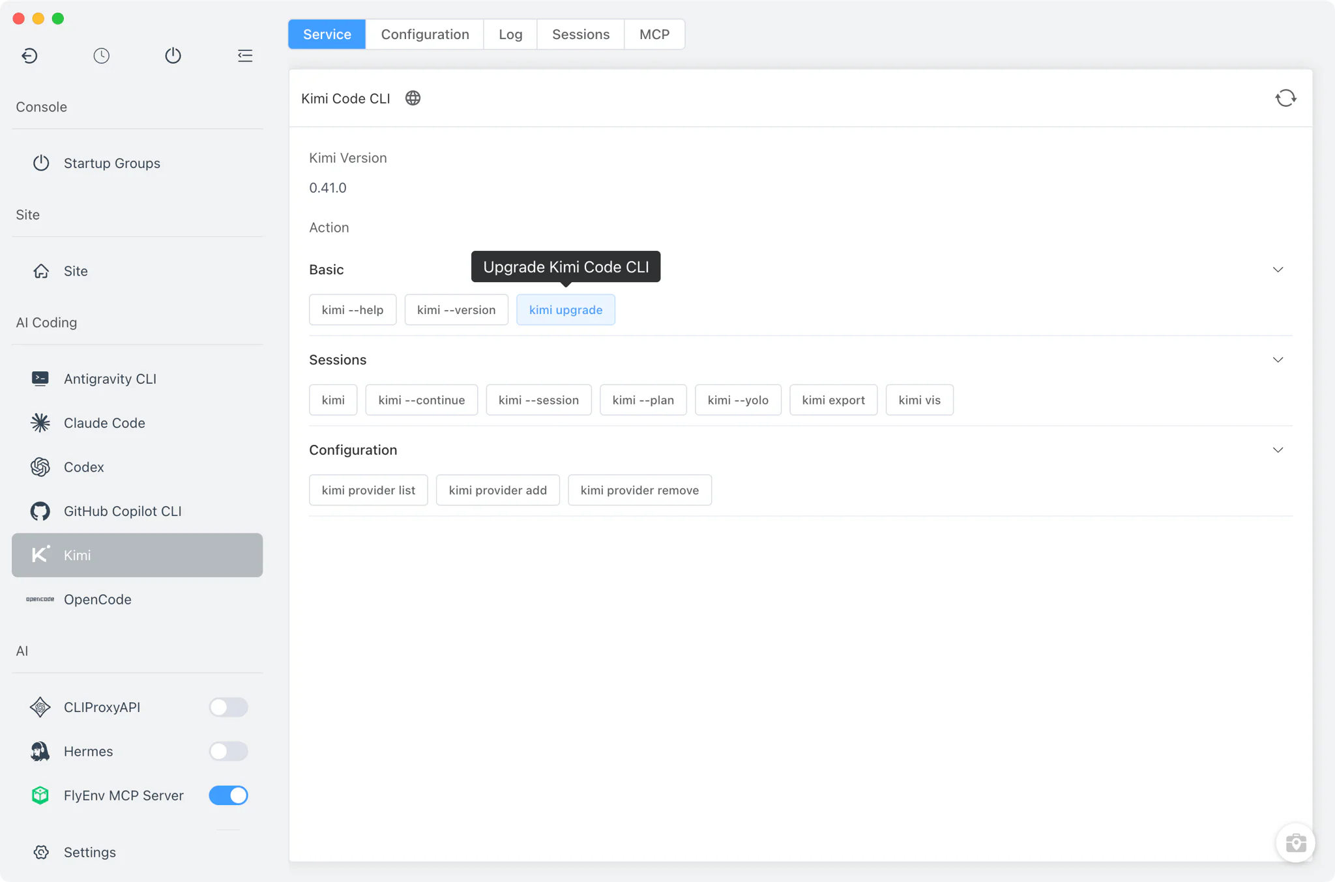
Task: Collapse the Sessions action group chevron
Action: [x=1278, y=360]
